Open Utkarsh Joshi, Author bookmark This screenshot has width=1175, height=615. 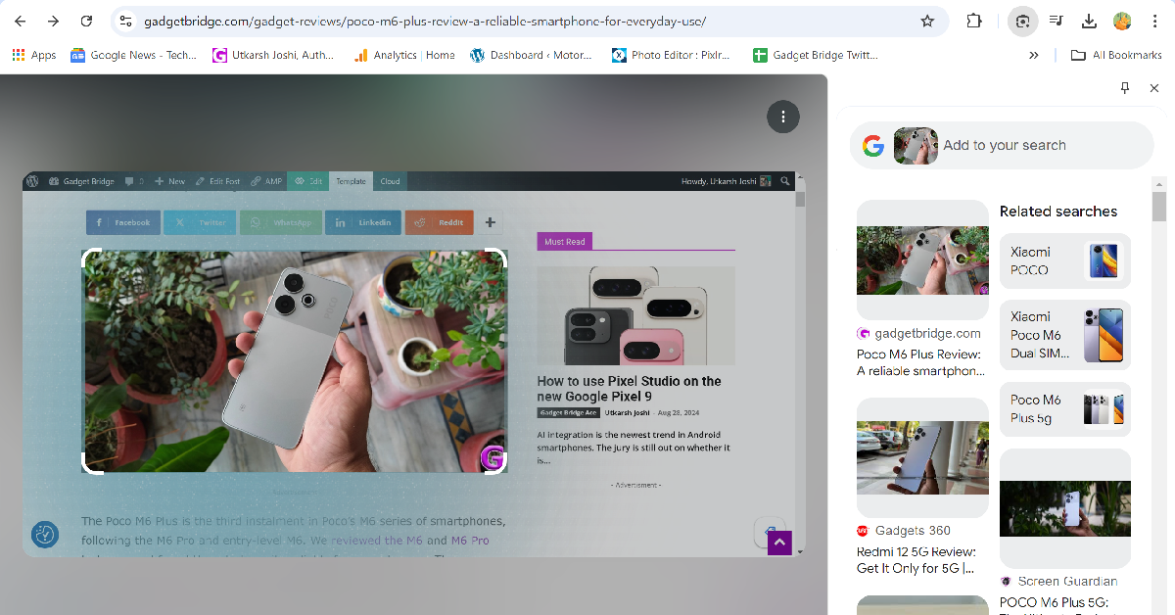pyautogui.click(x=274, y=55)
